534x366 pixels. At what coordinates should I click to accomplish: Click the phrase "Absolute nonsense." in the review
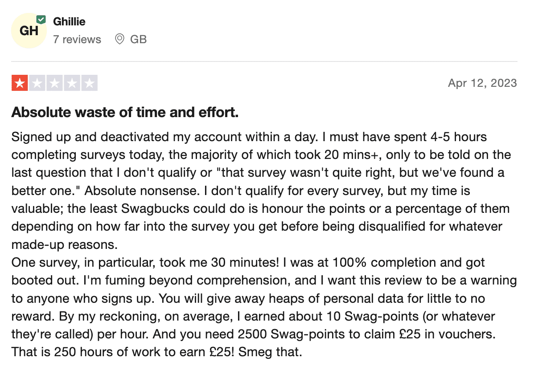pos(142,191)
